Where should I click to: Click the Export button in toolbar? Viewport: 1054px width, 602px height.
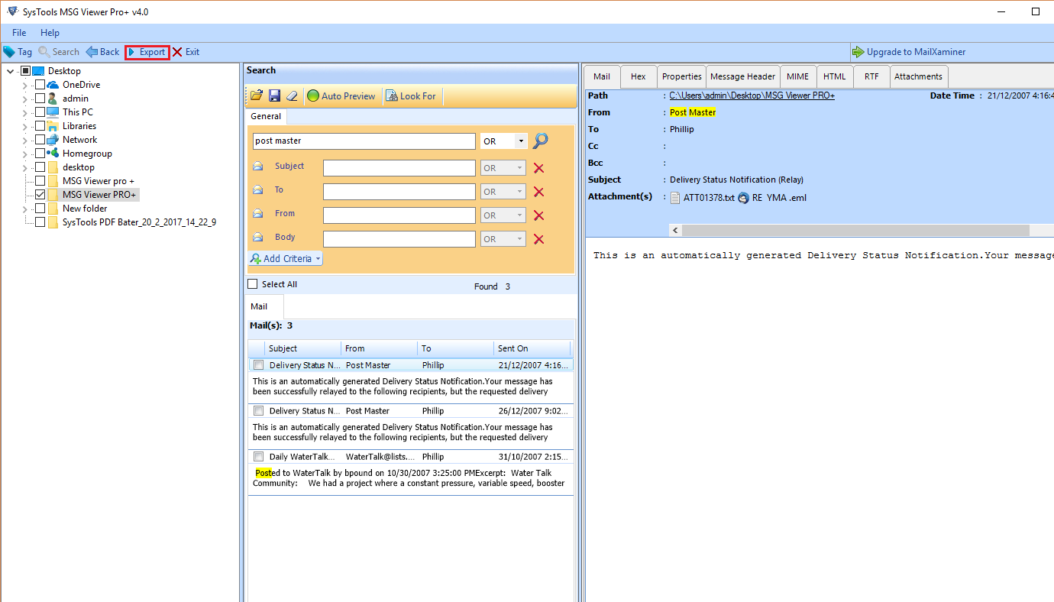point(147,52)
